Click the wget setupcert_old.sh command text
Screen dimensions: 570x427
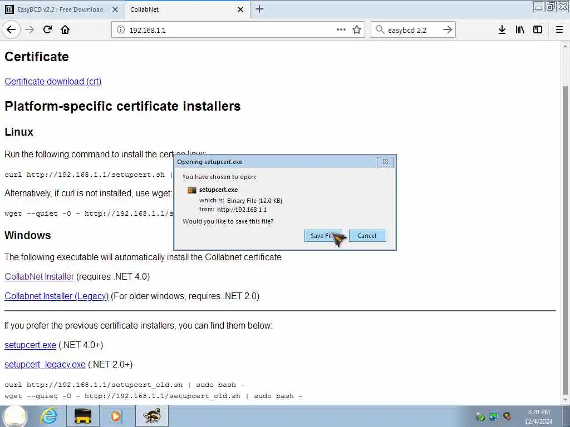pos(154,396)
